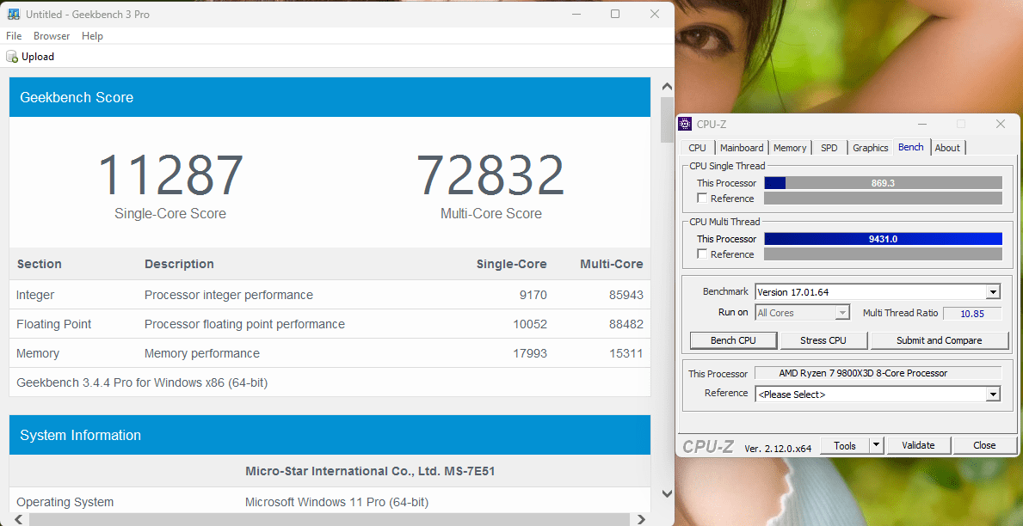Click the Multi-Core column header
Image resolution: width=1023 pixels, height=526 pixels.
coord(612,264)
